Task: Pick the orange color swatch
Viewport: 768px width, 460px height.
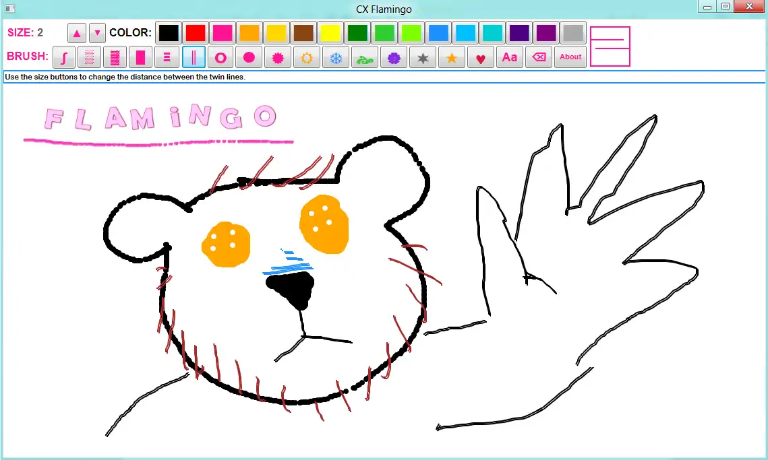Action: click(249, 33)
